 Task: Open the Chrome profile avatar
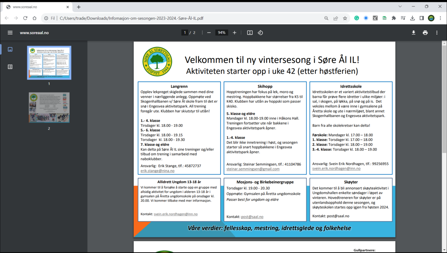tap(431, 18)
